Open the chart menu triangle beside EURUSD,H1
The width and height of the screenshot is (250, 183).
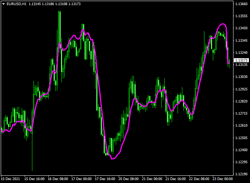(4, 4)
